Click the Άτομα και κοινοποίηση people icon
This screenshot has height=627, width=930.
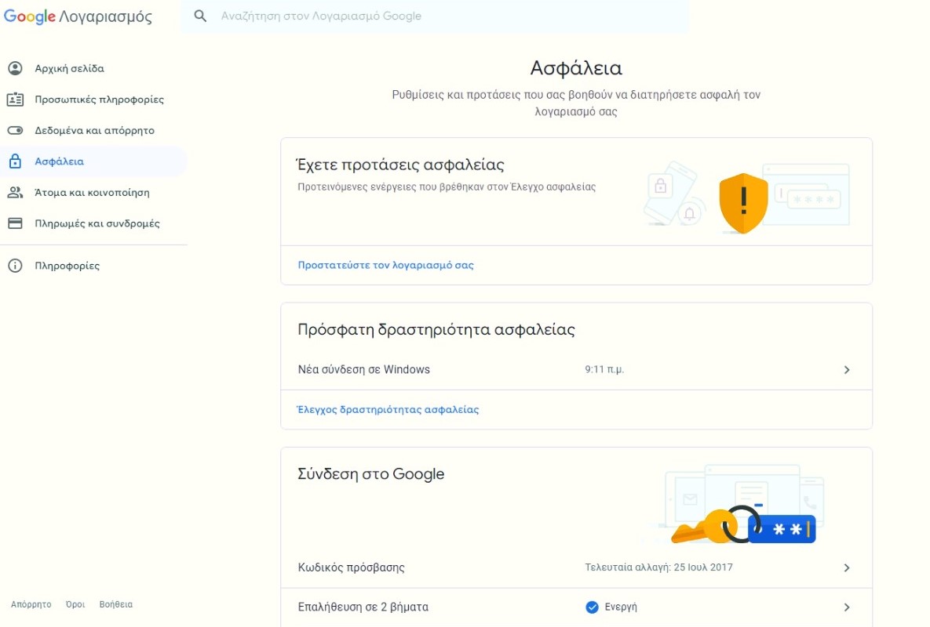pyautogui.click(x=15, y=193)
